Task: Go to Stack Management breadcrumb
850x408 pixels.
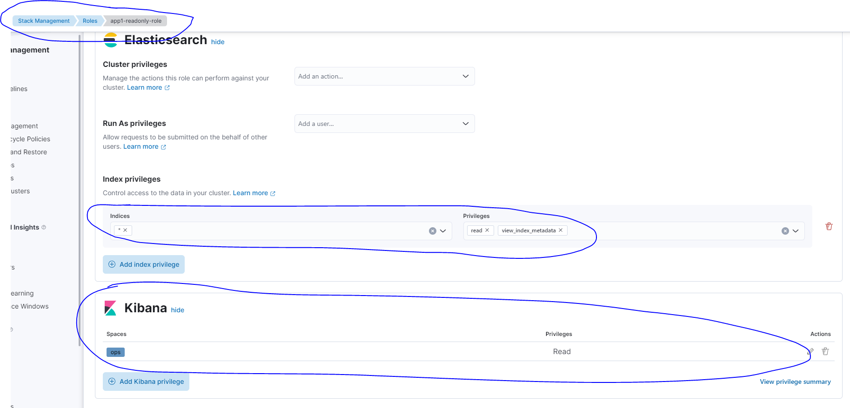Action: click(x=44, y=21)
